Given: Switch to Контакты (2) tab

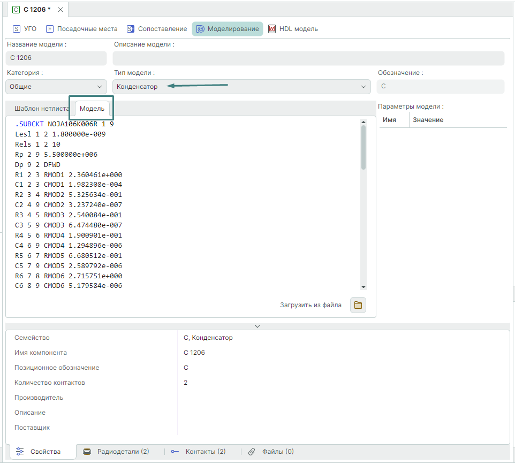Looking at the screenshot, I should coord(199,452).
